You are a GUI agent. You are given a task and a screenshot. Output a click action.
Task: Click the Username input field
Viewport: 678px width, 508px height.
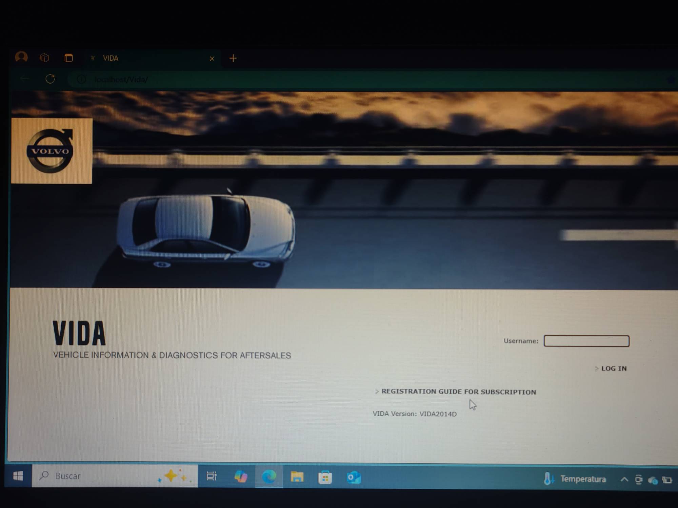pos(586,341)
